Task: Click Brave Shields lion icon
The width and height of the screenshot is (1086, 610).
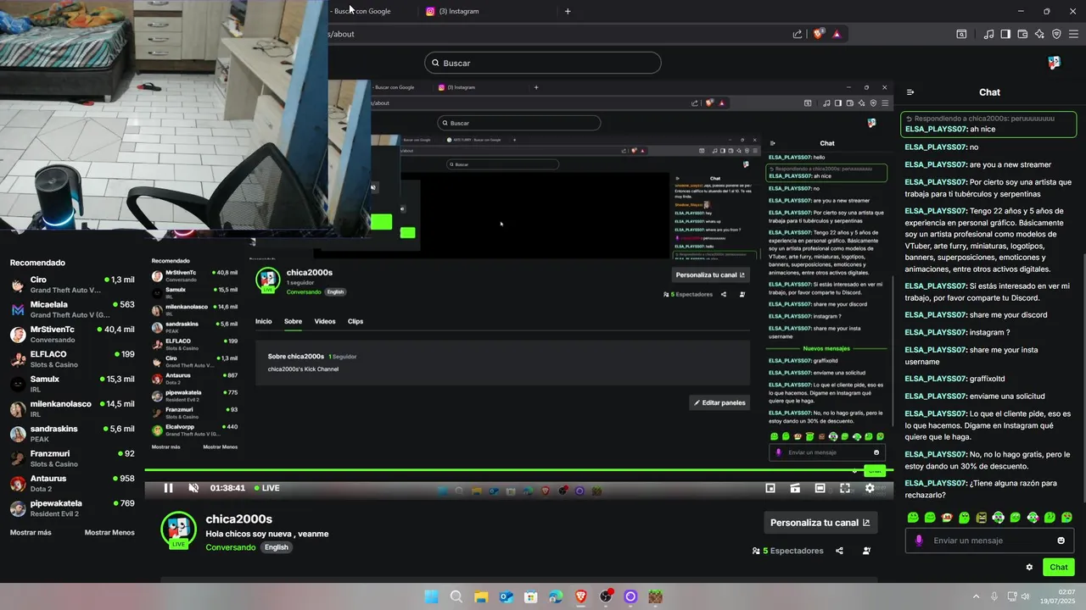Action: coord(819,34)
